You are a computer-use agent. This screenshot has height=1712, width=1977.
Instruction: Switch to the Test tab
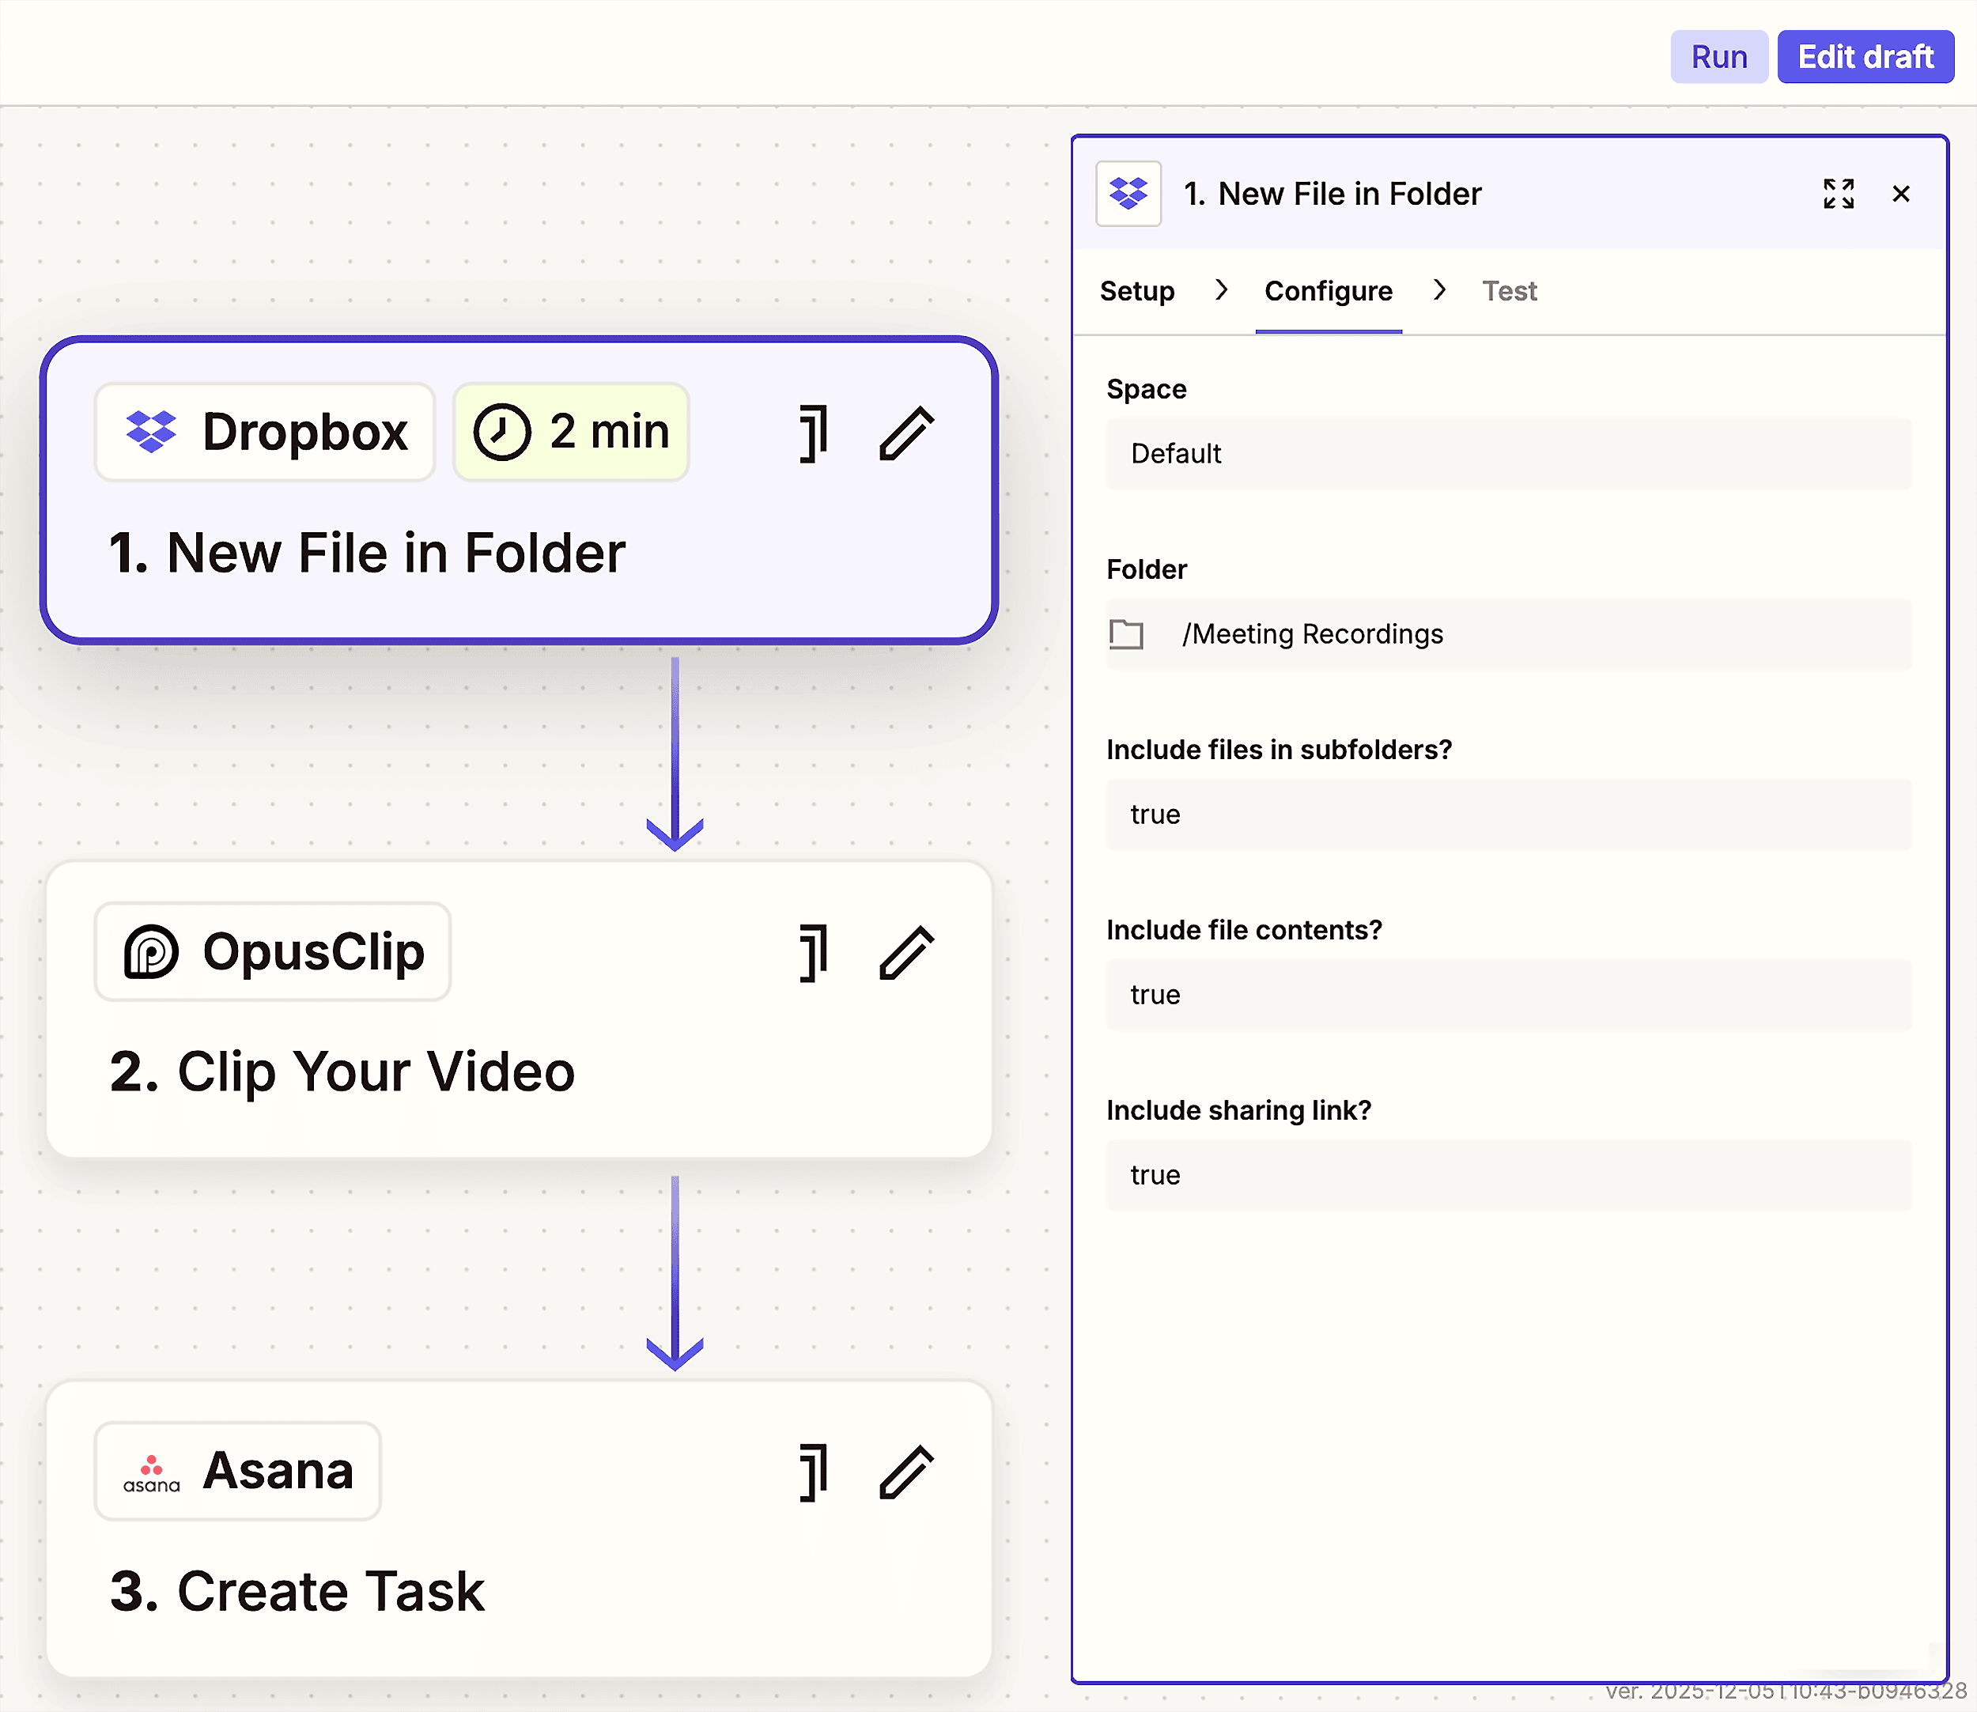coord(1508,291)
